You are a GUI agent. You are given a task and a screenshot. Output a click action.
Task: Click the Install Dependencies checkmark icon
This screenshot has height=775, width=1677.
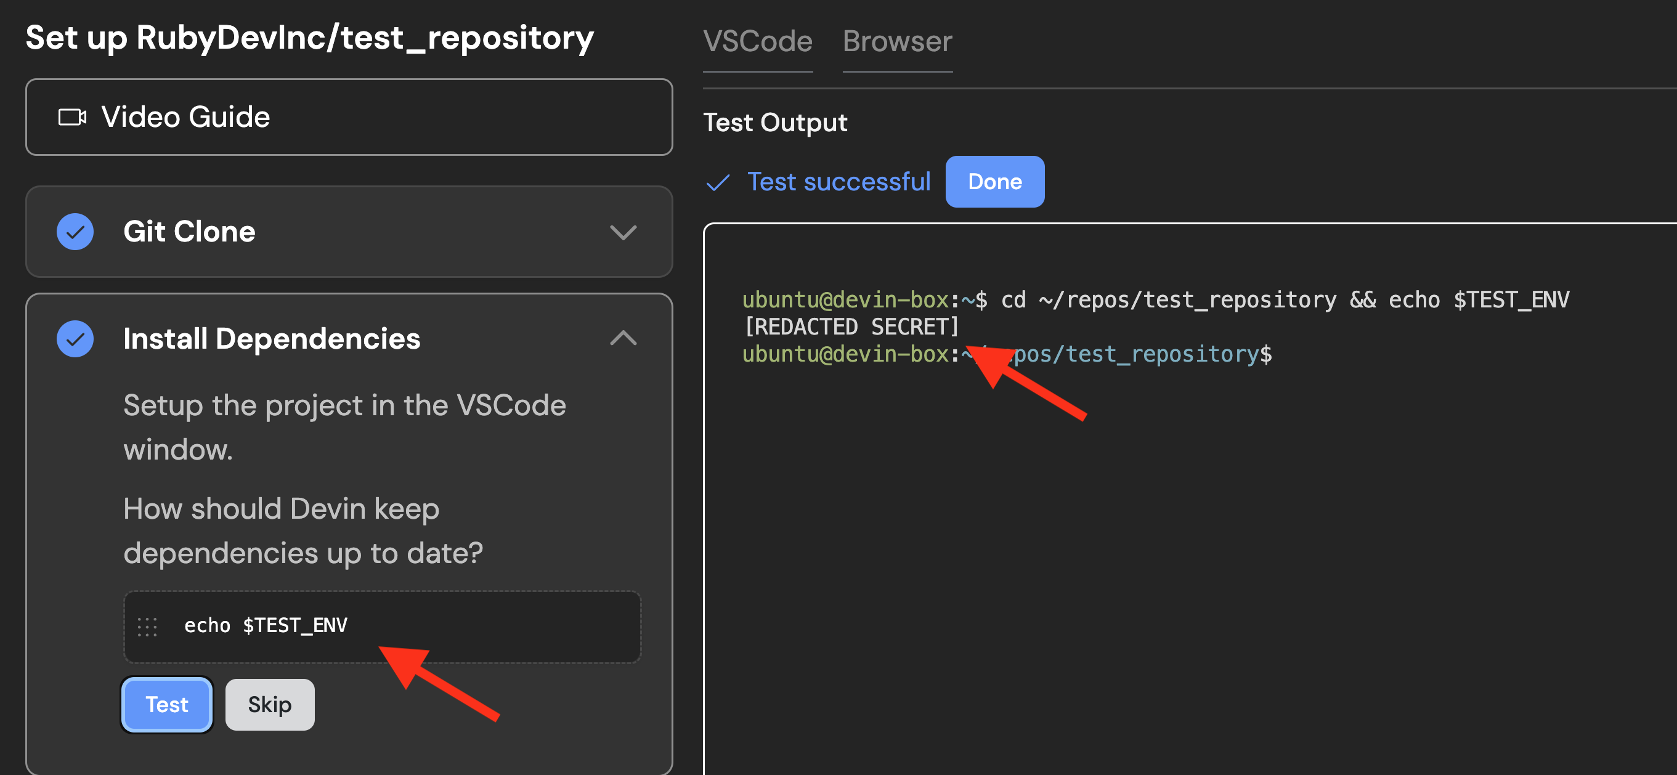pyautogui.click(x=75, y=338)
